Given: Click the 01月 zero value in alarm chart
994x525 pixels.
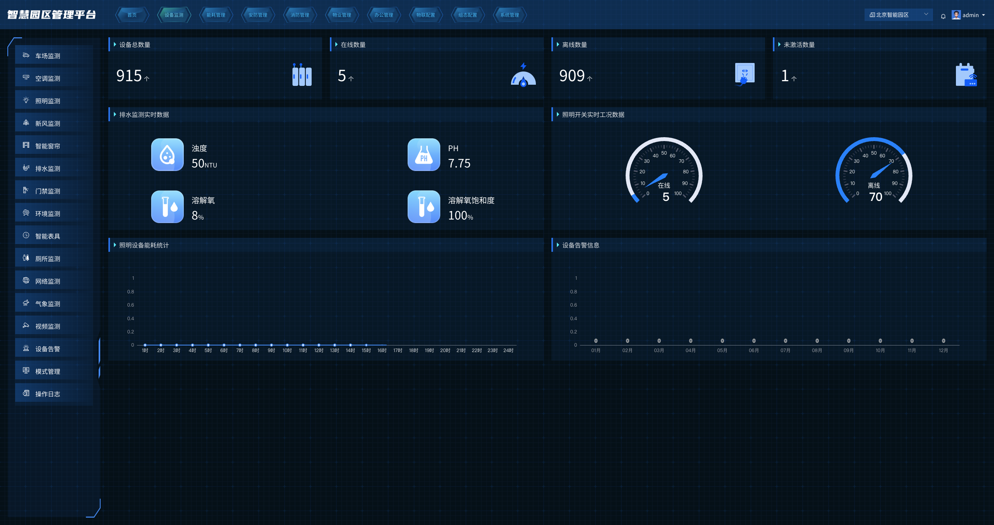Looking at the screenshot, I should click(x=596, y=341).
